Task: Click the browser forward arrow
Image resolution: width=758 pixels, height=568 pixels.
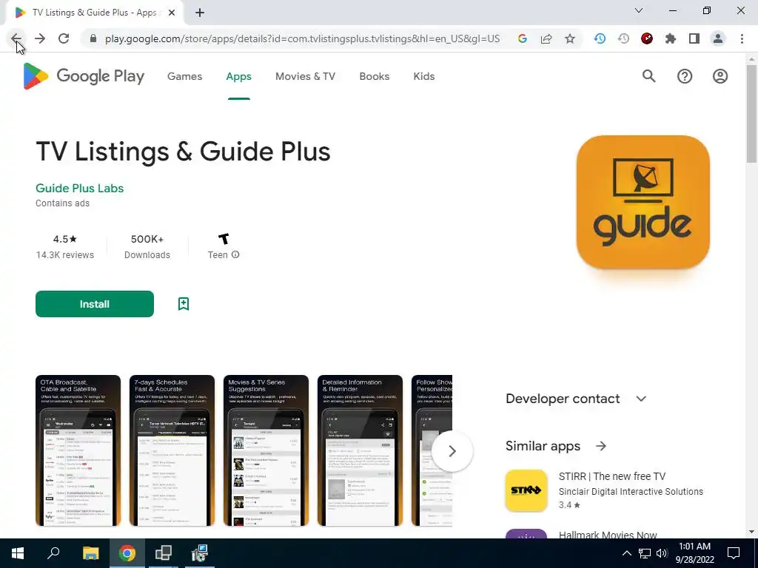Action: coord(40,38)
